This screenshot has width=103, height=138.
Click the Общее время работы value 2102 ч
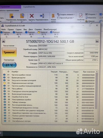pyautogui.click(x=91, y=60)
